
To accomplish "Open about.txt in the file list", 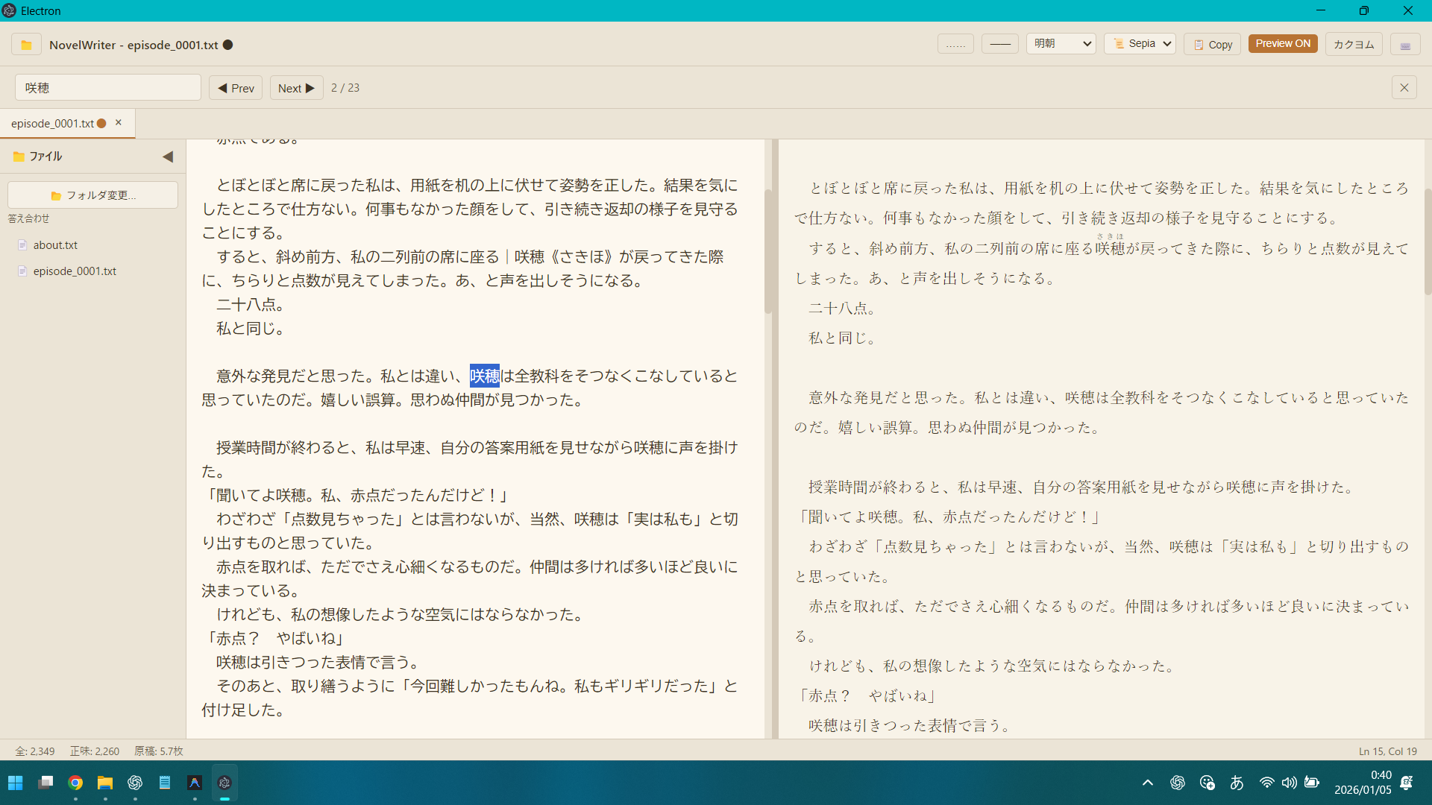I will [55, 245].
